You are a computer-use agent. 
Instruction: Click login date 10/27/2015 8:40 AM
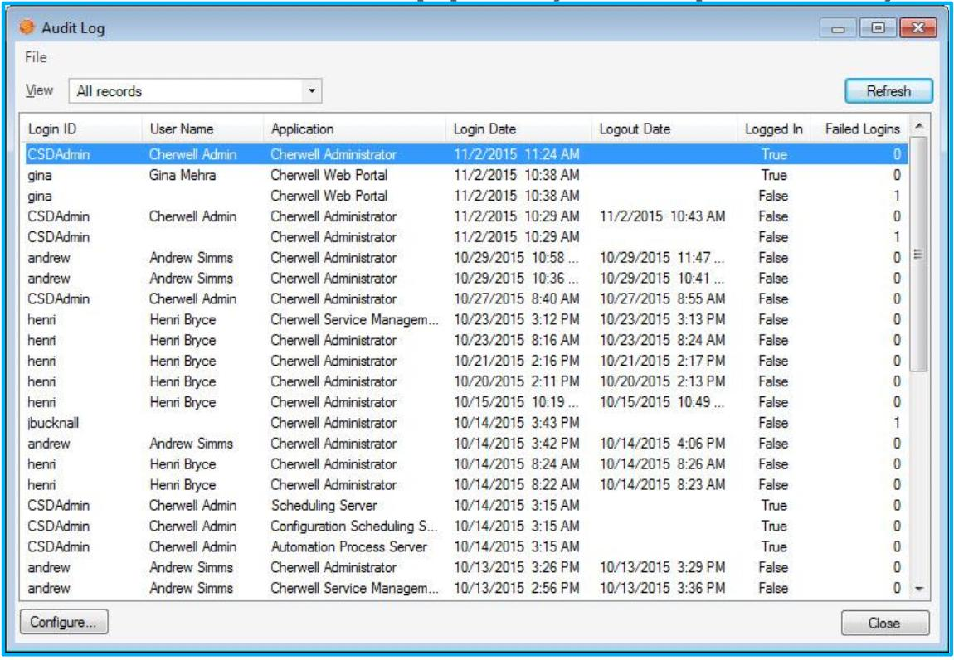click(x=517, y=299)
